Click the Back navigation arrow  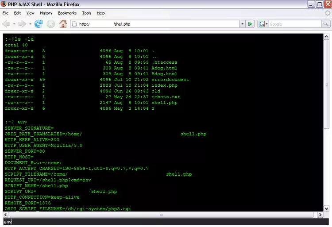click(x=7, y=24)
